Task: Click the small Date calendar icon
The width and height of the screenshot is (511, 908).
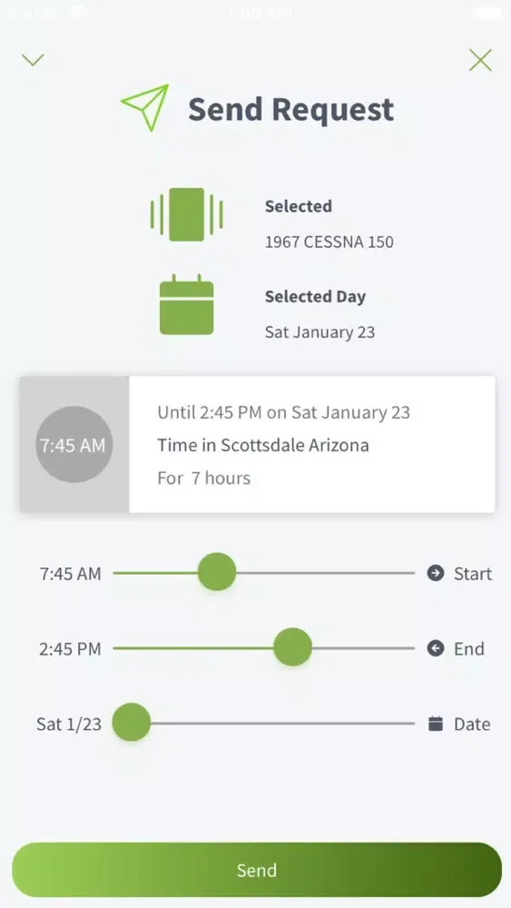Action: 435,724
